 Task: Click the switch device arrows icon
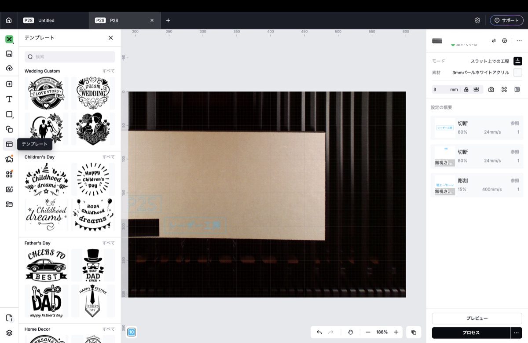[494, 40]
